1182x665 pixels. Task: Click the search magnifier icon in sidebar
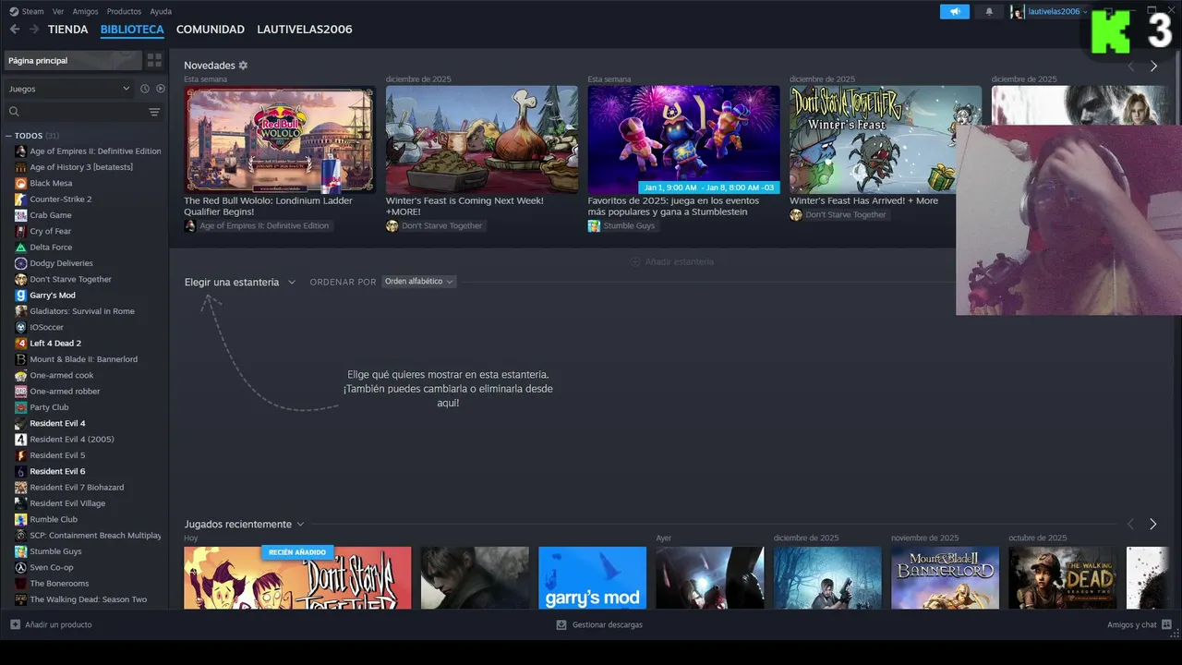pyautogui.click(x=14, y=112)
